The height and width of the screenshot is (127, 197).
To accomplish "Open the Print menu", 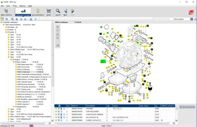I will tap(15, 6).
